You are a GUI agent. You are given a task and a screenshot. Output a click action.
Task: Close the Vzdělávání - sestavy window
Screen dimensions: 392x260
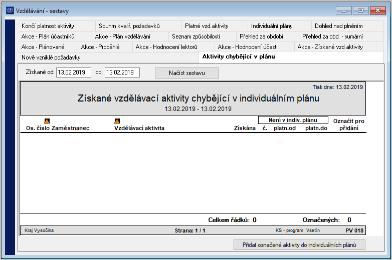point(378,10)
